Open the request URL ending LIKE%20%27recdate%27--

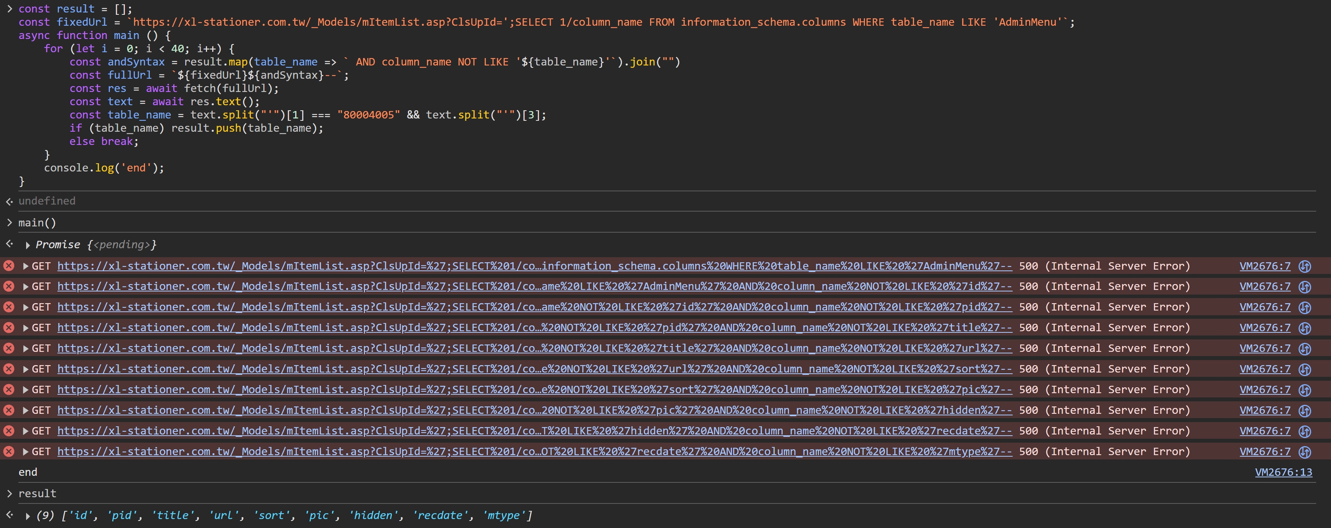(x=535, y=431)
